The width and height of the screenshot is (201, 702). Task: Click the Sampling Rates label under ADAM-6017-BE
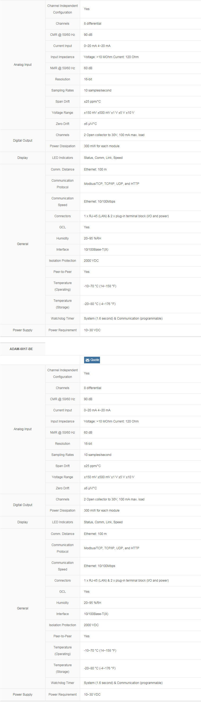pos(62,455)
